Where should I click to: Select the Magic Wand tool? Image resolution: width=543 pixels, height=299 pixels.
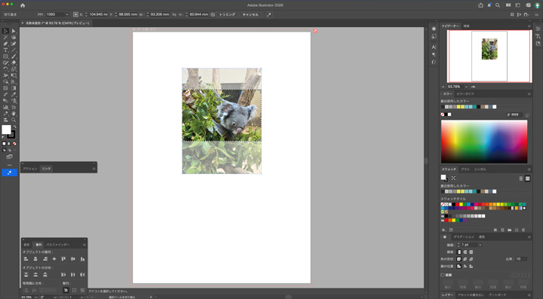tap(5, 38)
